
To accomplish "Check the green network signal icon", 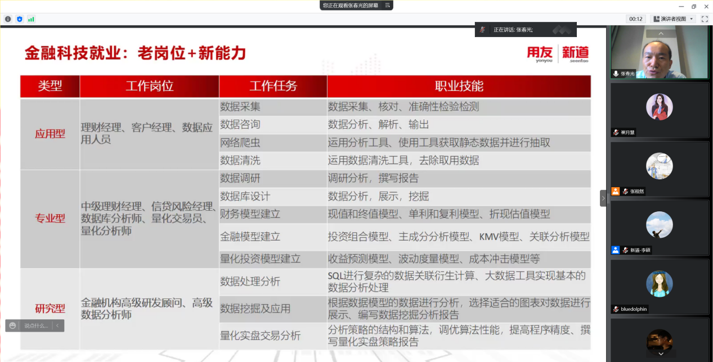I will pos(31,19).
